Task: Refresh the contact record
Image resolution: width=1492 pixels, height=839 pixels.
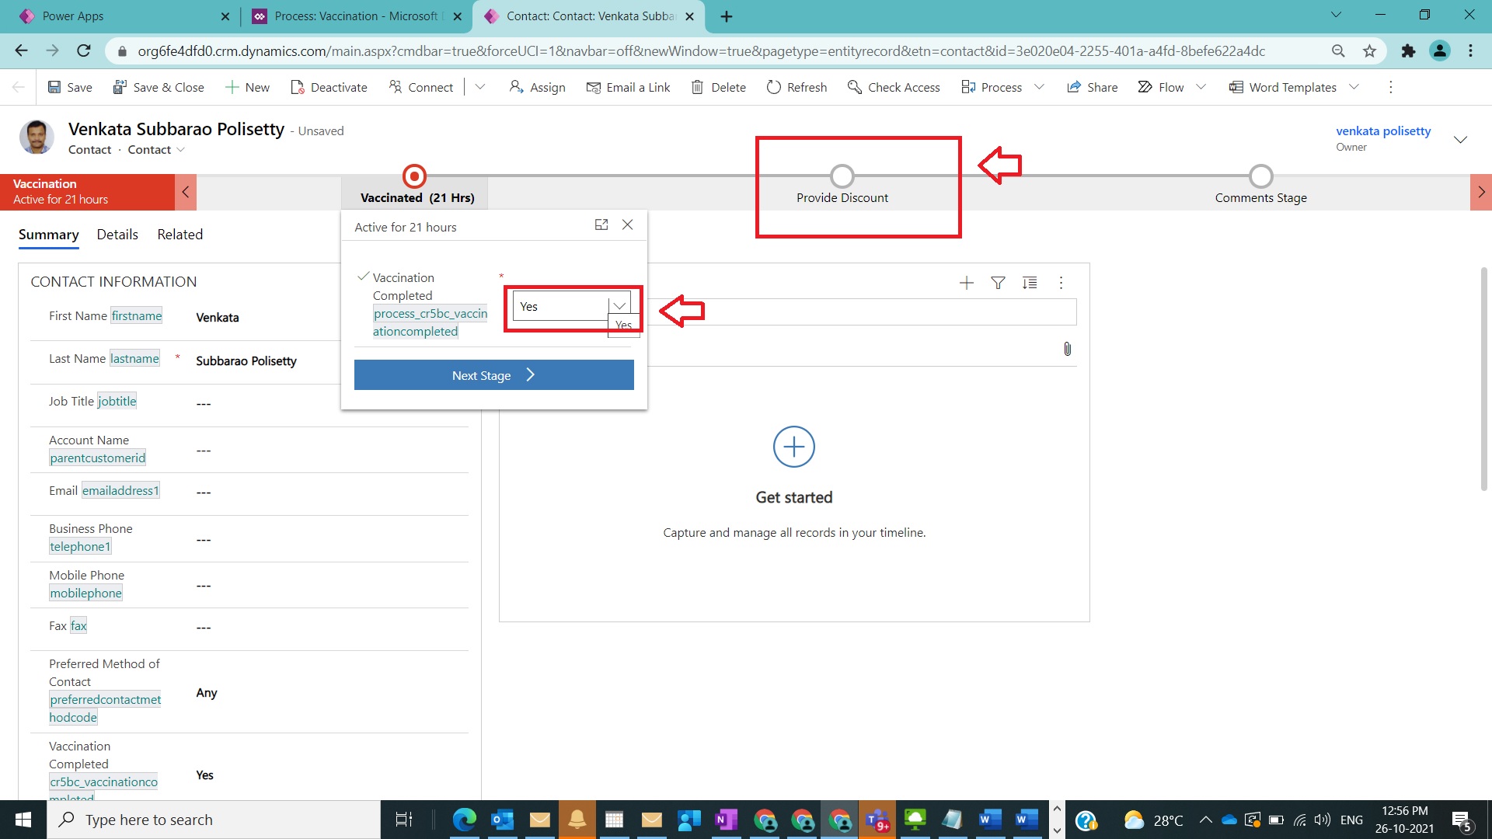Action: pos(796,87)
